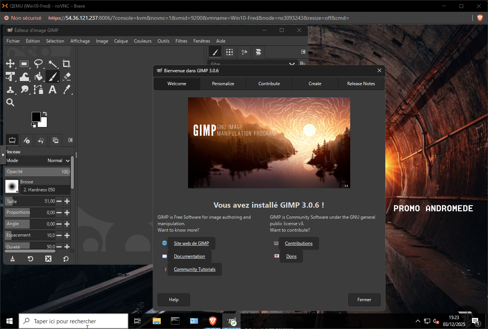The image size is (488, 329).
Task: Select the Crop tool
Action: pyautogui.click(x=66, y=64)
